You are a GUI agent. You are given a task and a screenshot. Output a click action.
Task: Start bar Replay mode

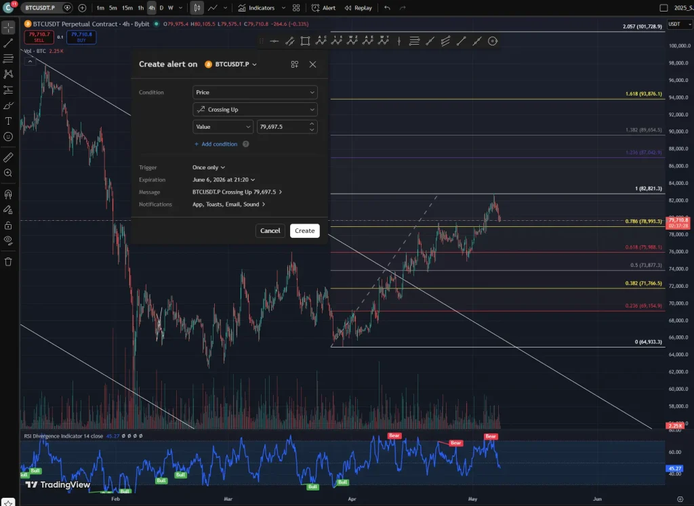(x=358, y=8)
